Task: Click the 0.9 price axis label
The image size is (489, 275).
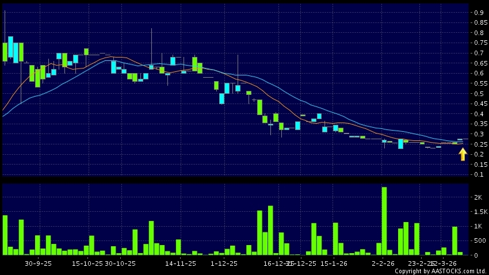Action: point(479,13)
